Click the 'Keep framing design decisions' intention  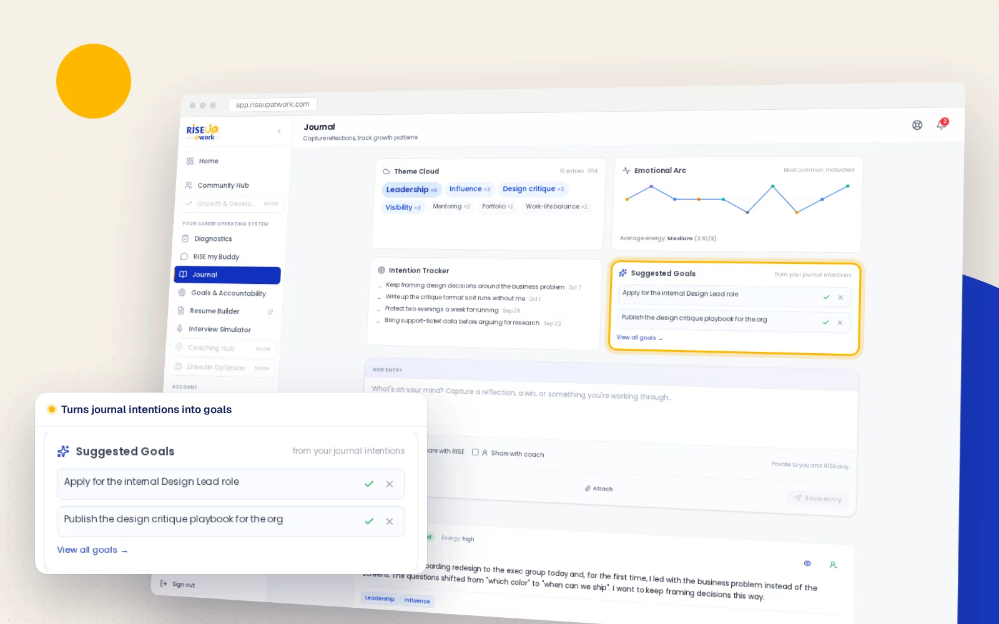(475, 286)
